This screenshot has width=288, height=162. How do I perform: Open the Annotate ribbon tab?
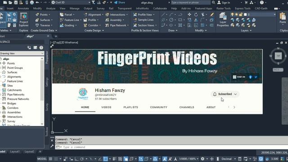23,9
